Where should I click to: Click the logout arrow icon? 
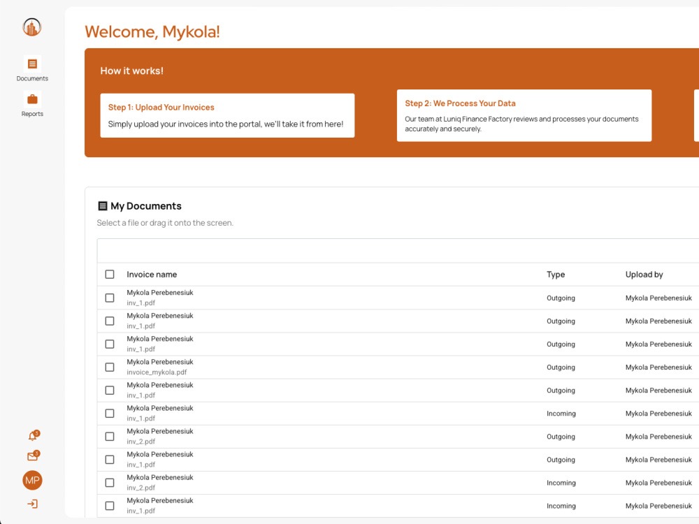[32, 504]
